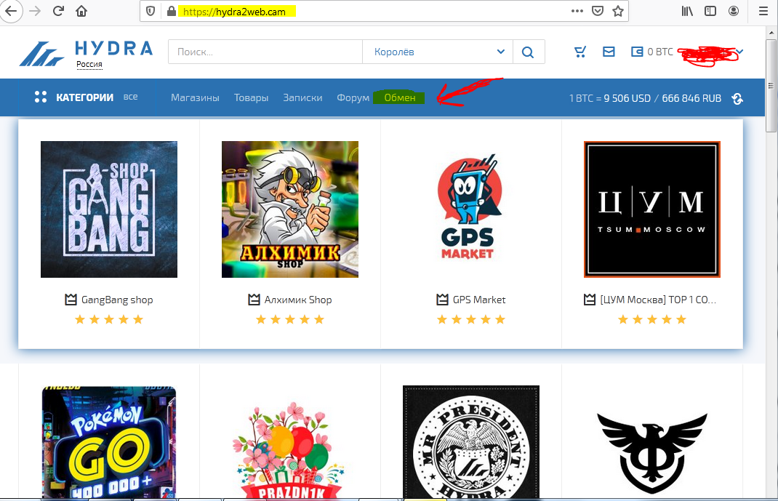Click the Россия region link
The image size is (778, 501).
[89, 65]
